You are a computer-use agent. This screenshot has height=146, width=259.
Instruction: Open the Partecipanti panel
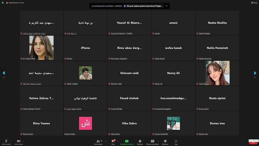98,142
